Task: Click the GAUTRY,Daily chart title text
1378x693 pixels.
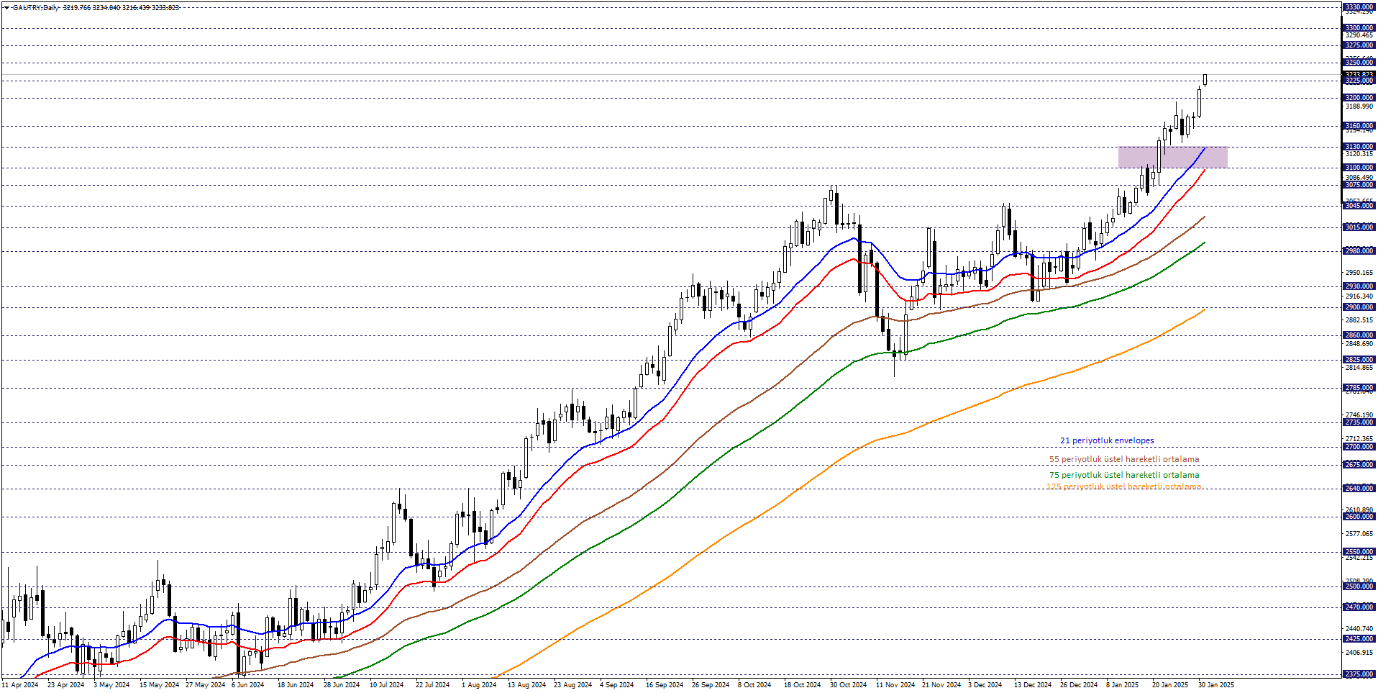Action: (36, 8)
